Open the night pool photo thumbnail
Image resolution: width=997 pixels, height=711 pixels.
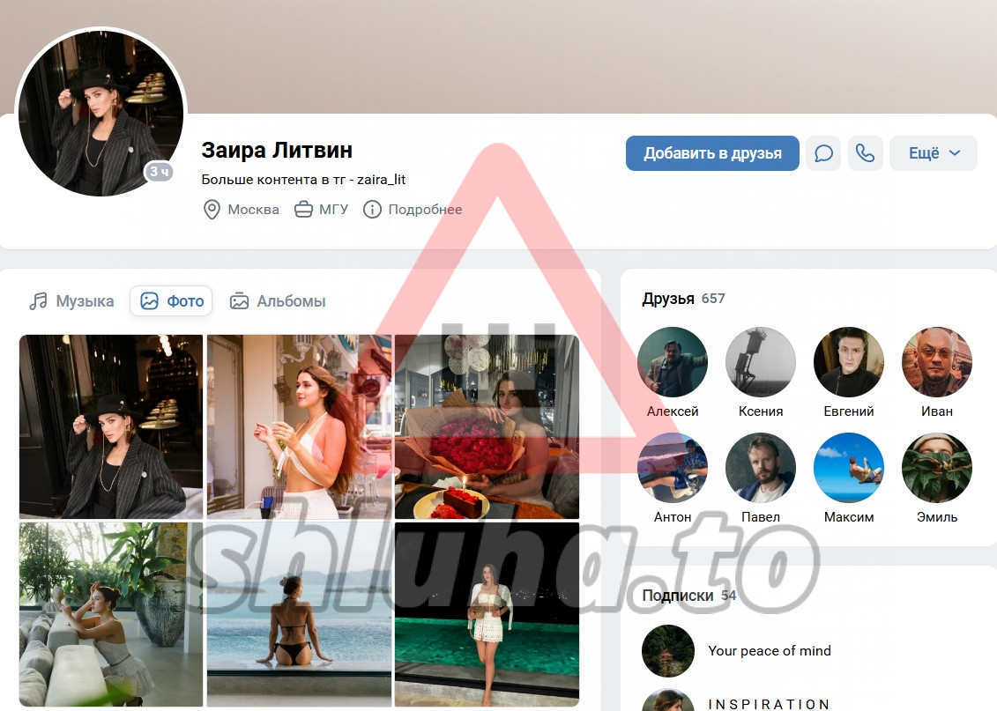coord(487,614)
